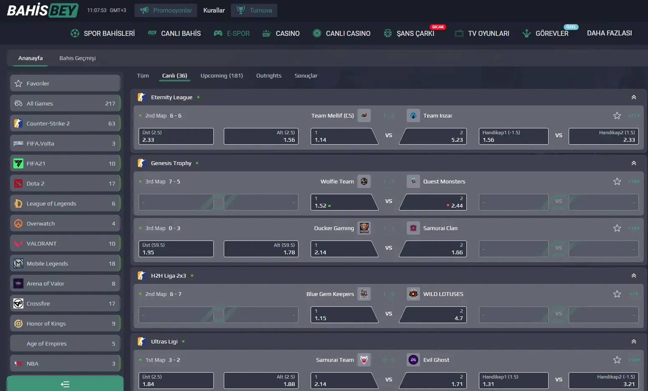Viewport: 648px width, 391px height.
Task: Select NBA category in sidebar
Action: point(65,363)
